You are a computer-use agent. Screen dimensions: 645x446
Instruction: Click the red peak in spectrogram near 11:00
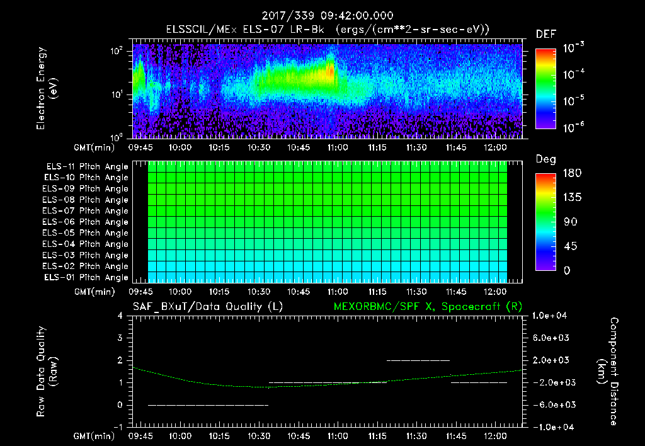tap(330, 71)
